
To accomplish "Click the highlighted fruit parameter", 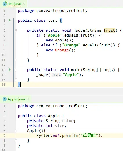I will pos(109,30).
